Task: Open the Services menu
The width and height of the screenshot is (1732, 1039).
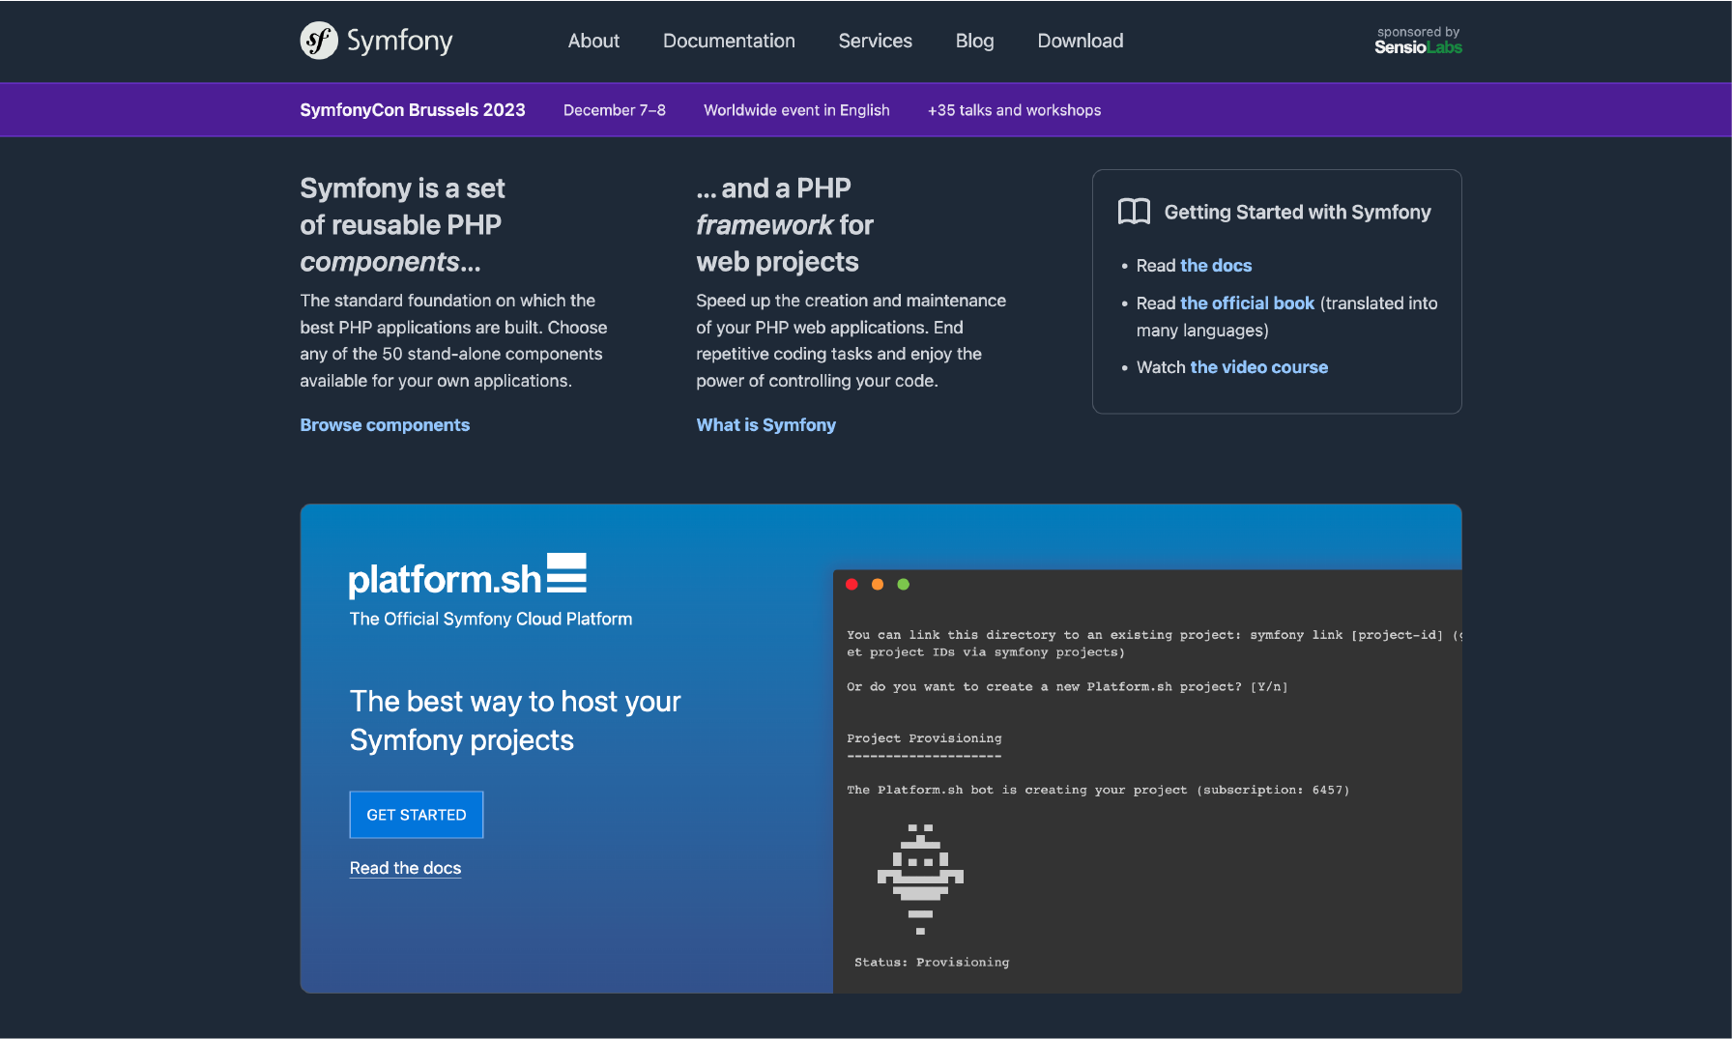Action: pyautogui.click(x=875, y=41)
